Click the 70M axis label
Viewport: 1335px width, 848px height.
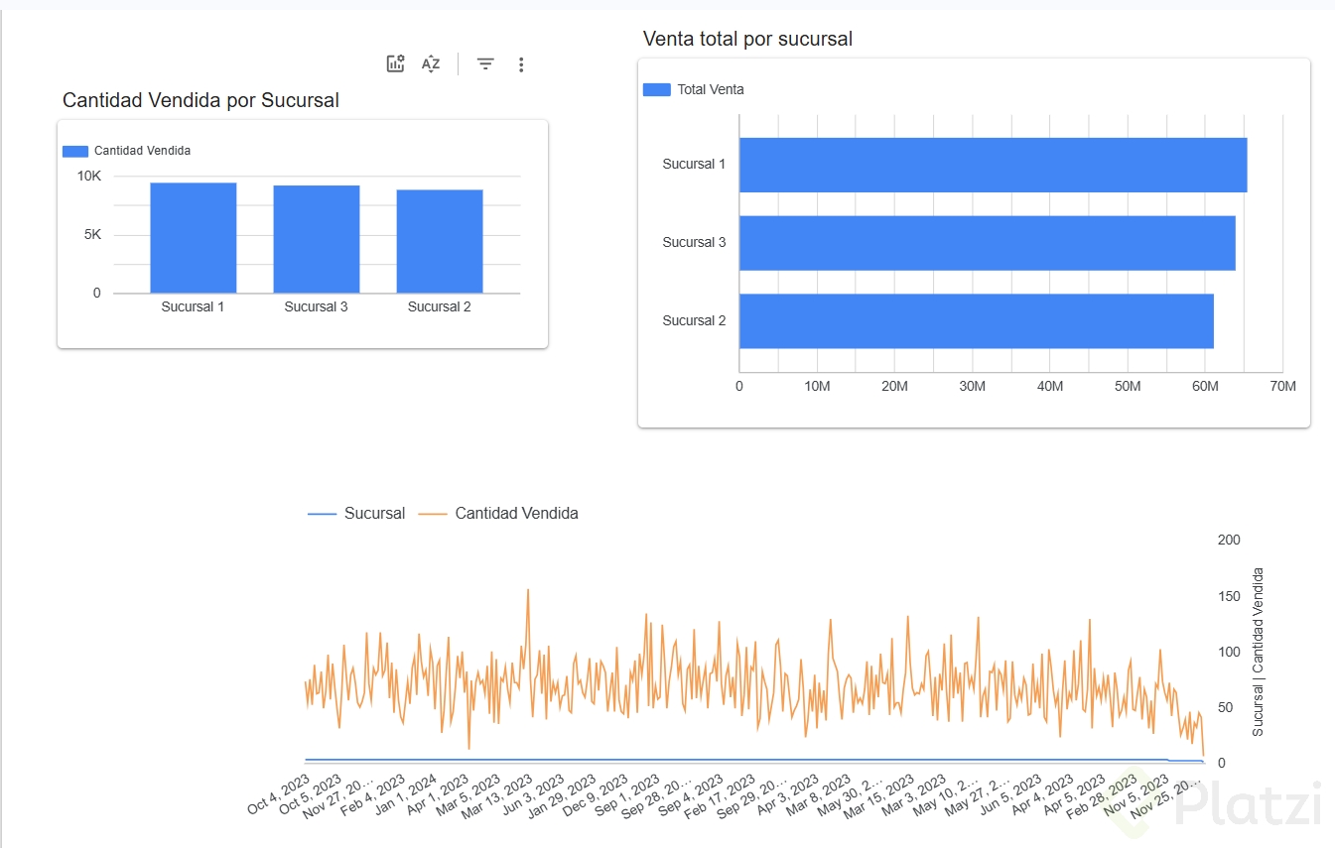click(1282, 386)
